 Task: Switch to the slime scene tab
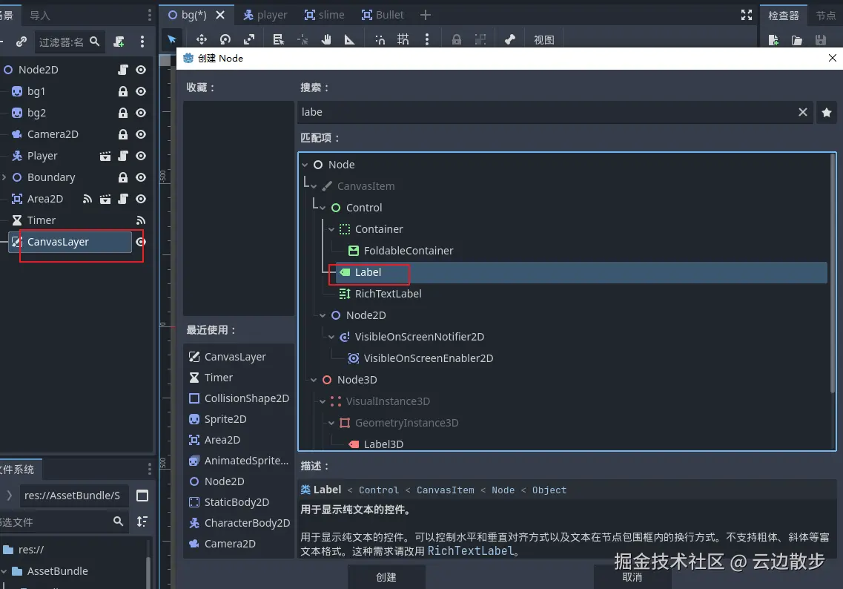point(324,15)
